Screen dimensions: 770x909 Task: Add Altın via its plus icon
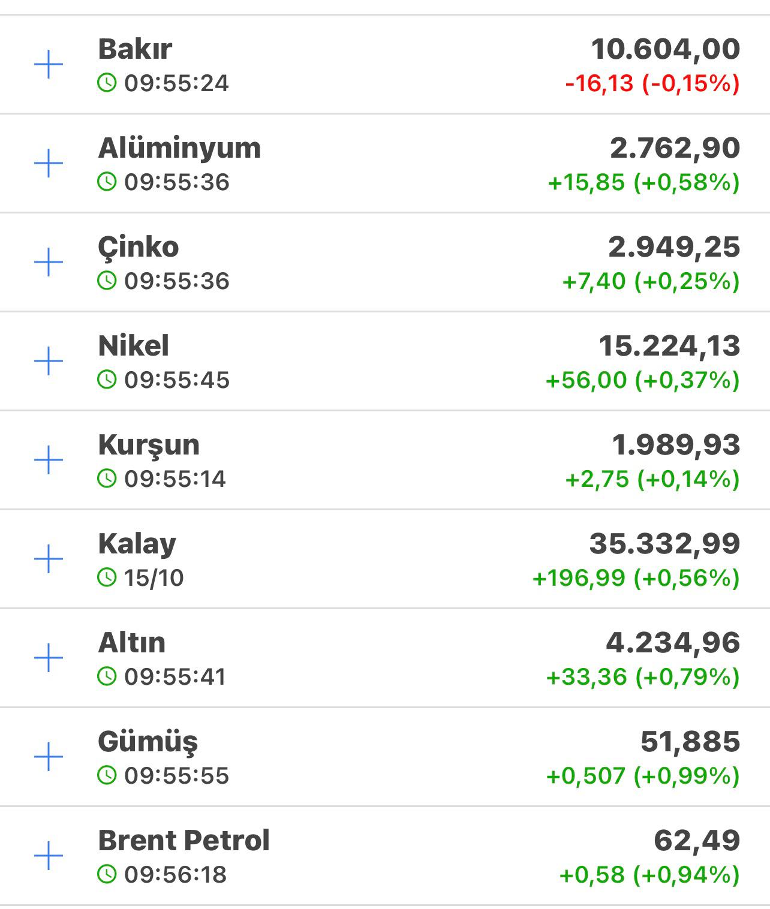49,658
